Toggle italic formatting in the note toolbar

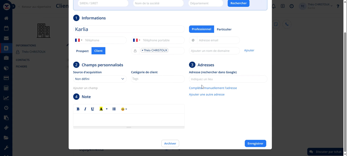tap(85, 109)
